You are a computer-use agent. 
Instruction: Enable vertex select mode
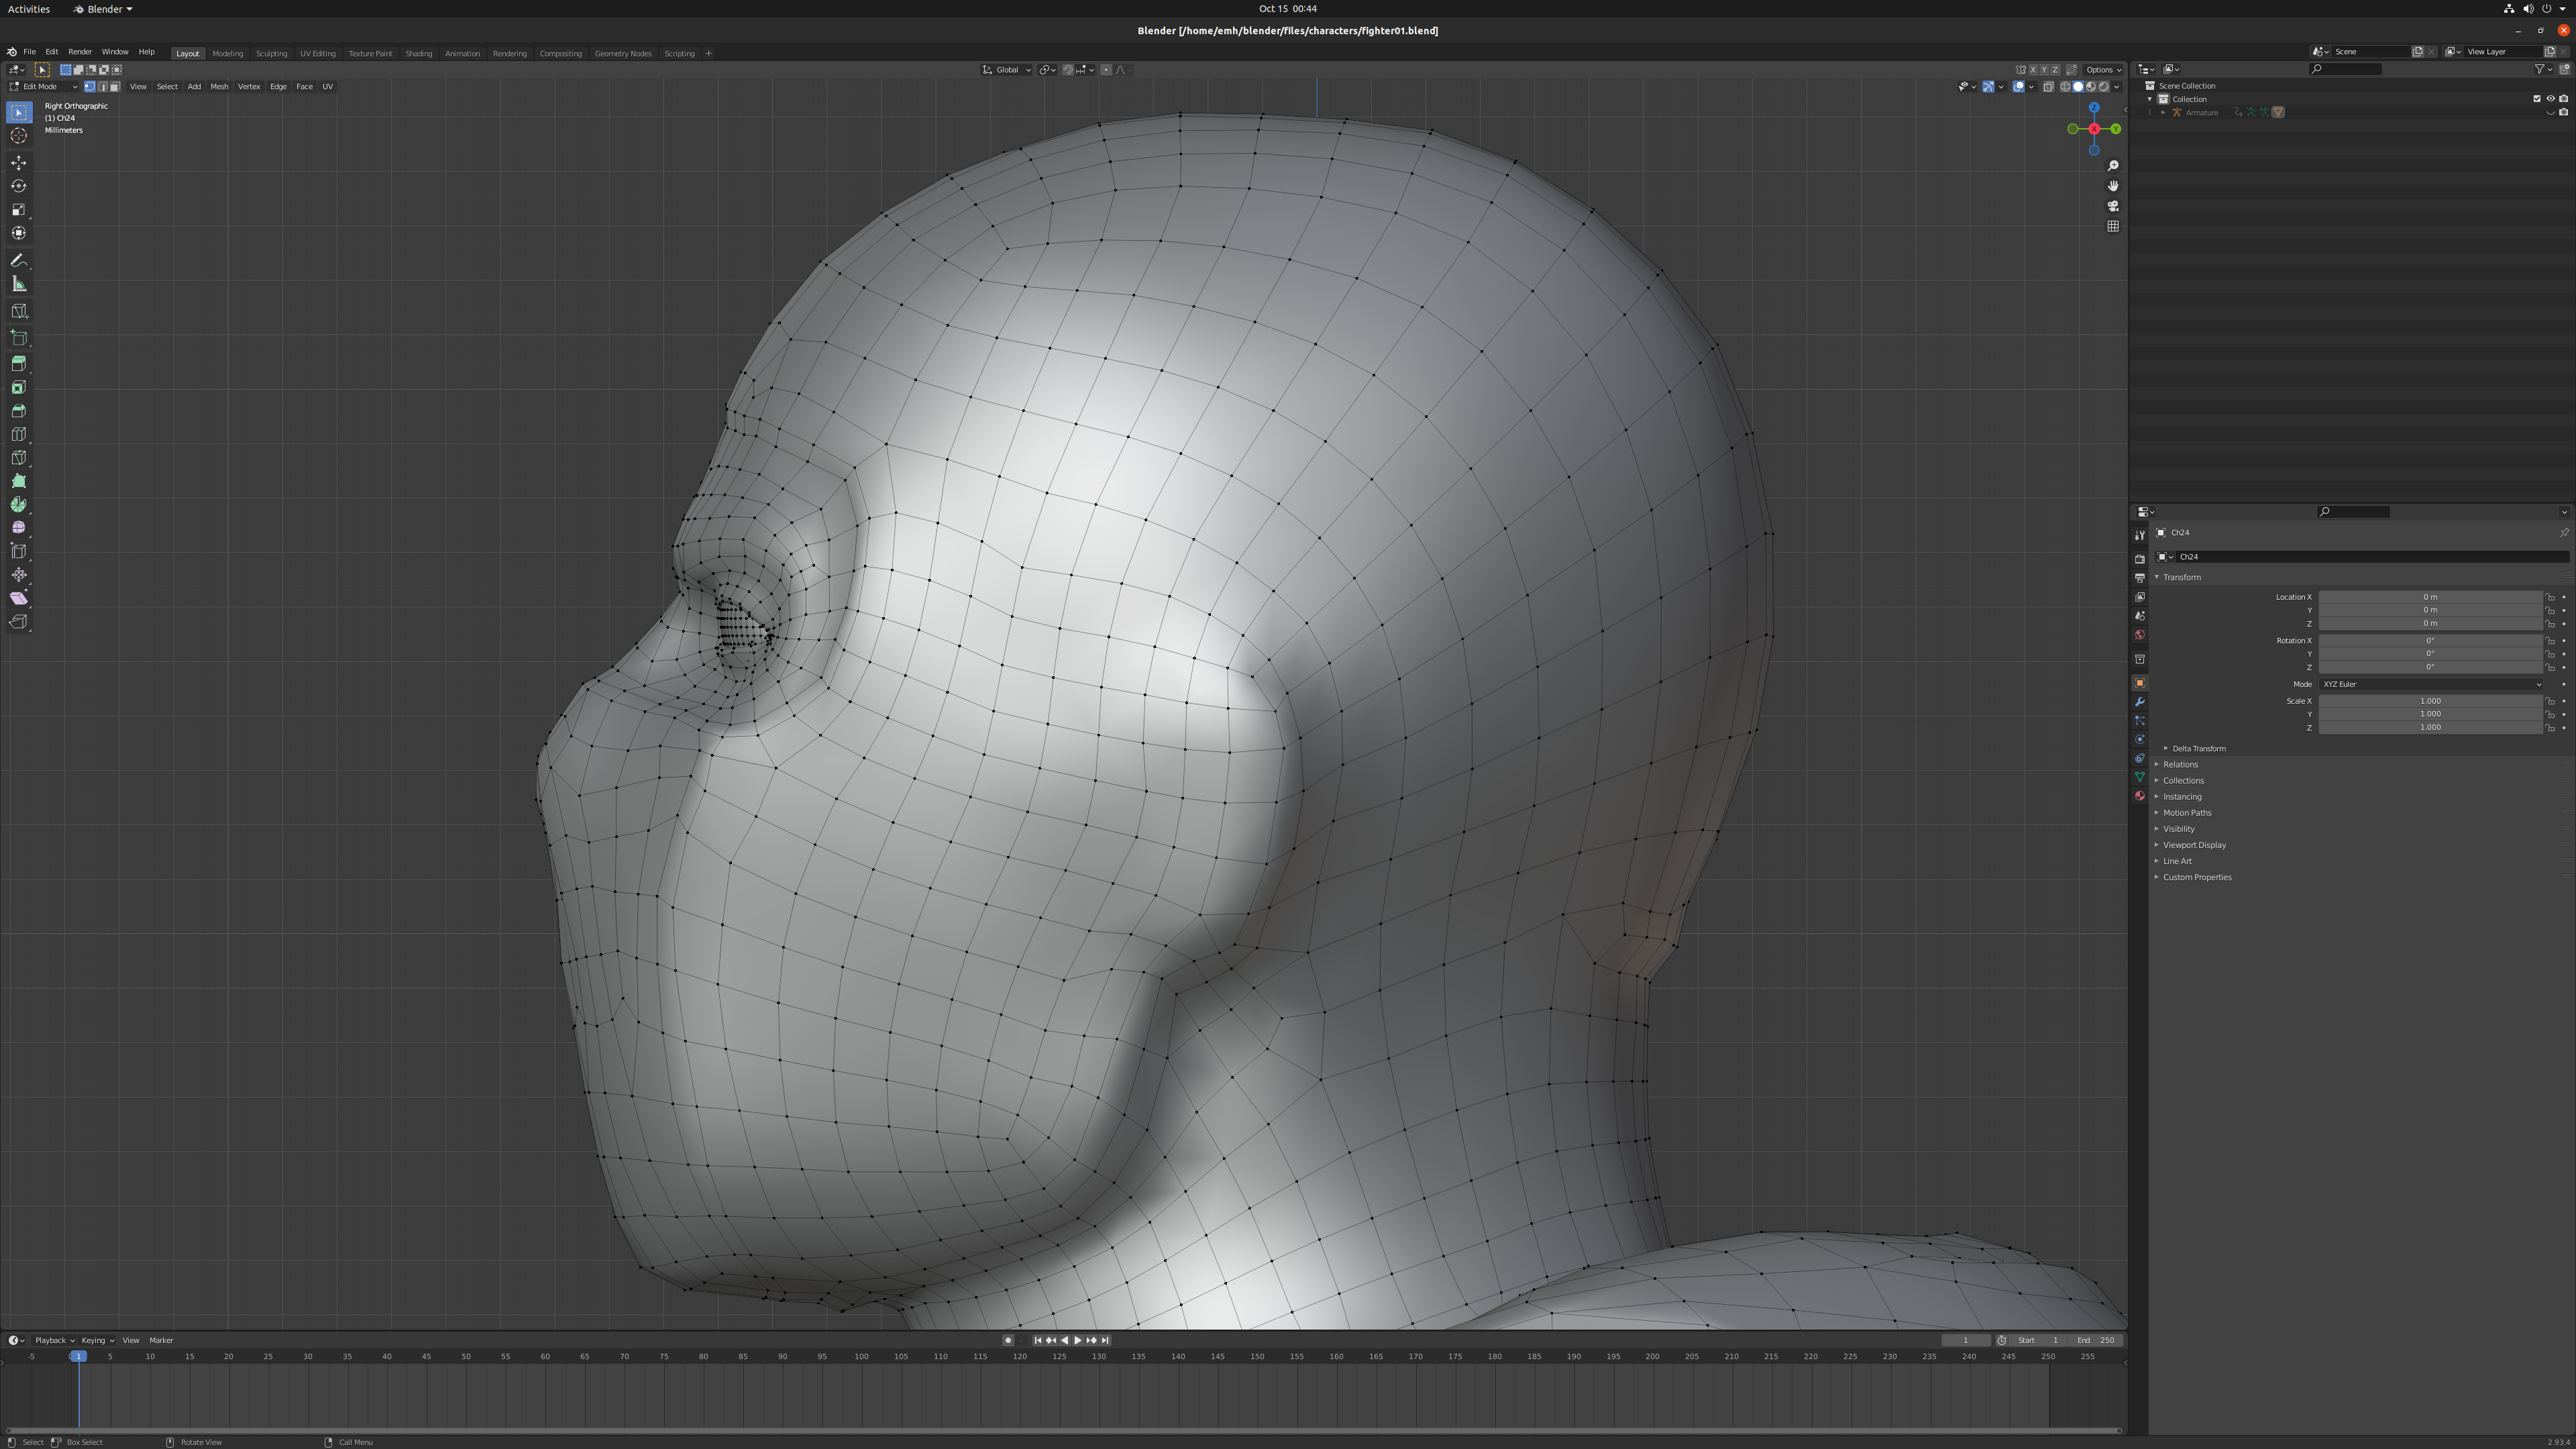(90, 87)
